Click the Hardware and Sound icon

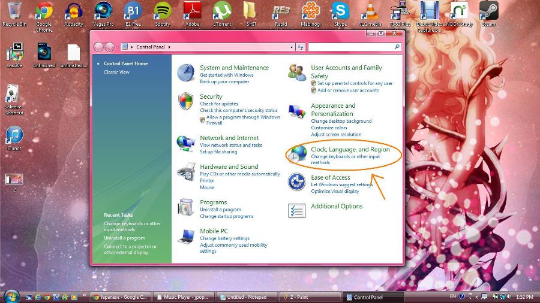pos(186,172)
